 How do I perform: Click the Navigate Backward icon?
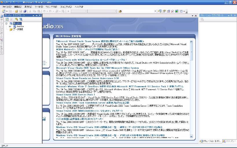[57, 11]
